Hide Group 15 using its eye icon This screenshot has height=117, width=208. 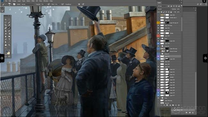[158, 46]
